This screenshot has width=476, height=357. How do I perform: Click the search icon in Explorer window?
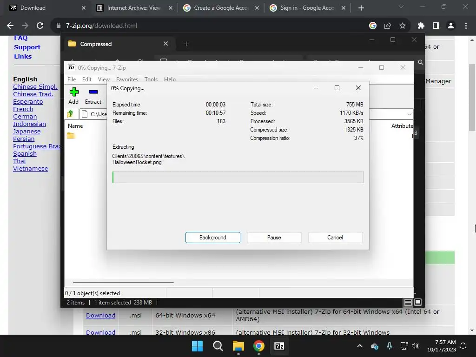tap(420, 62)
